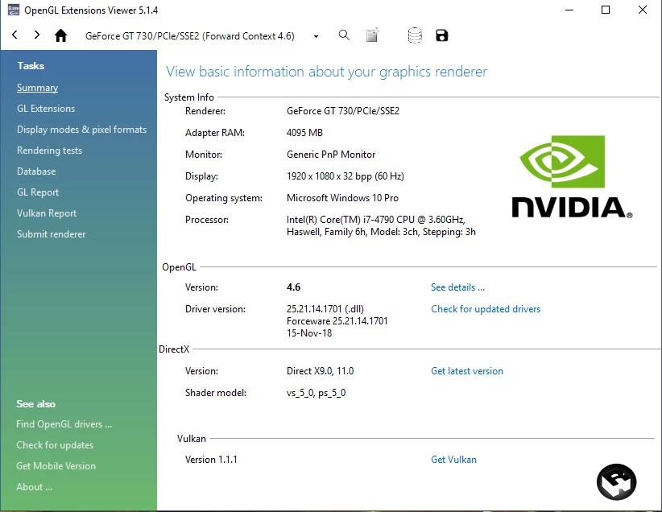Minimize the OpenGL Extensions Viewer window
The height and width of the screenshot is (512, 662).
(569, 10)
